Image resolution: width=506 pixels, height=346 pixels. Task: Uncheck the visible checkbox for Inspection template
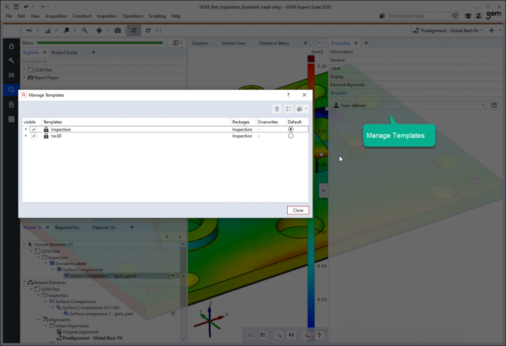pyautogui.click(x=34, y=129)
